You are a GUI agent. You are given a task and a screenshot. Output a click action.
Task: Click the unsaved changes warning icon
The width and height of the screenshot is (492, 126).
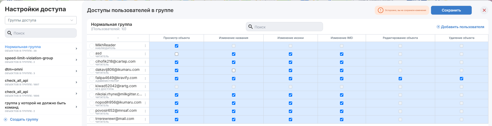(x=381, y=10)
